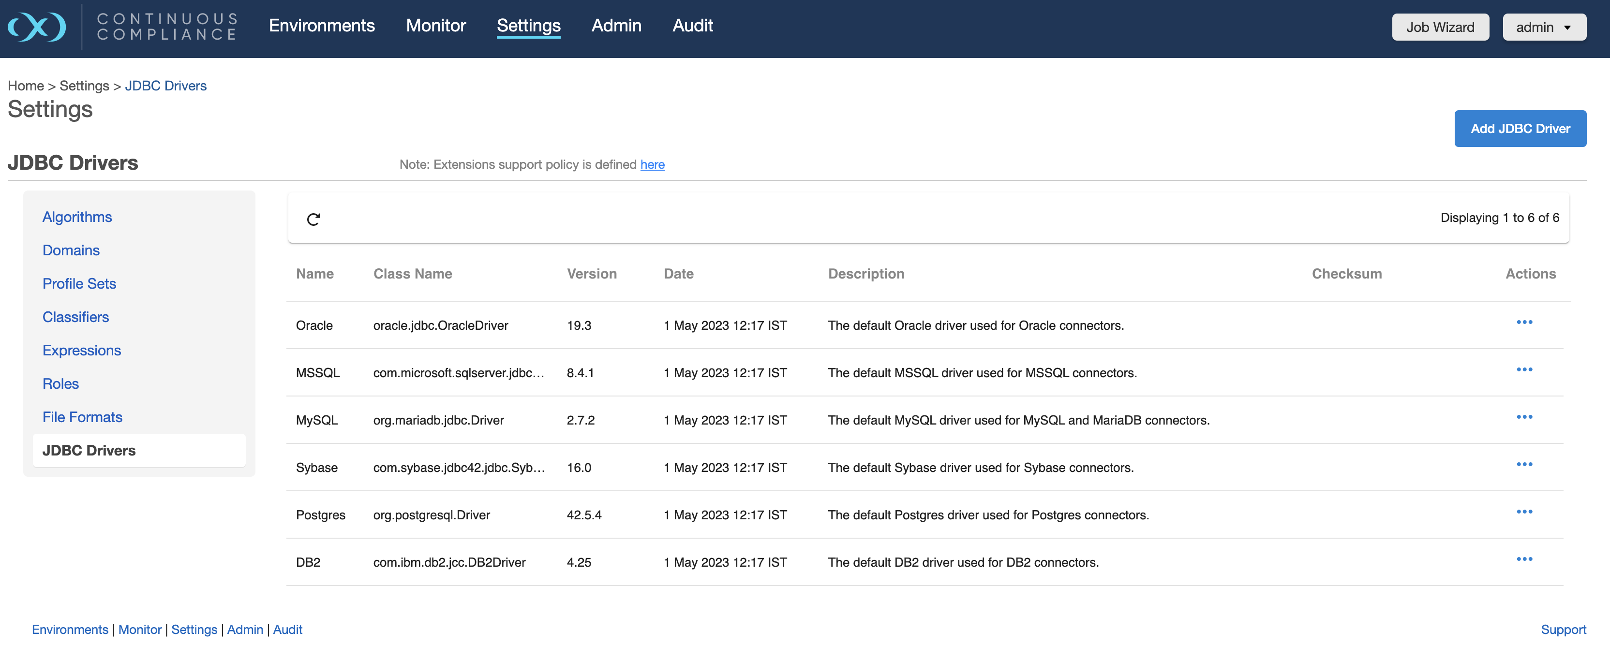The height and width of the screenshot is (646, 1610).
Task: Follow the extensions policy 'here' link
Action: click(x=652, y=164)
